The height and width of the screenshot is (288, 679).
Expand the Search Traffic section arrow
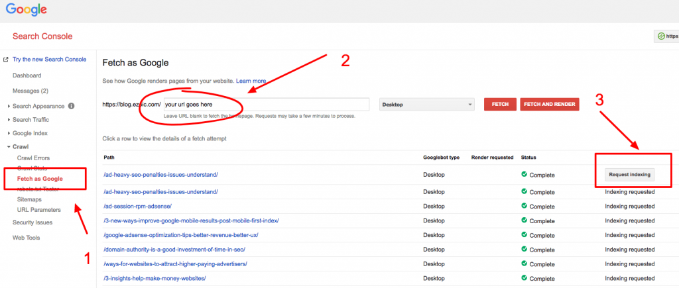(9, 120)
